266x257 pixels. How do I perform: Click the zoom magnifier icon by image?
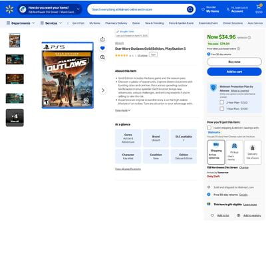pyautogui.click(x=102, y=57)
